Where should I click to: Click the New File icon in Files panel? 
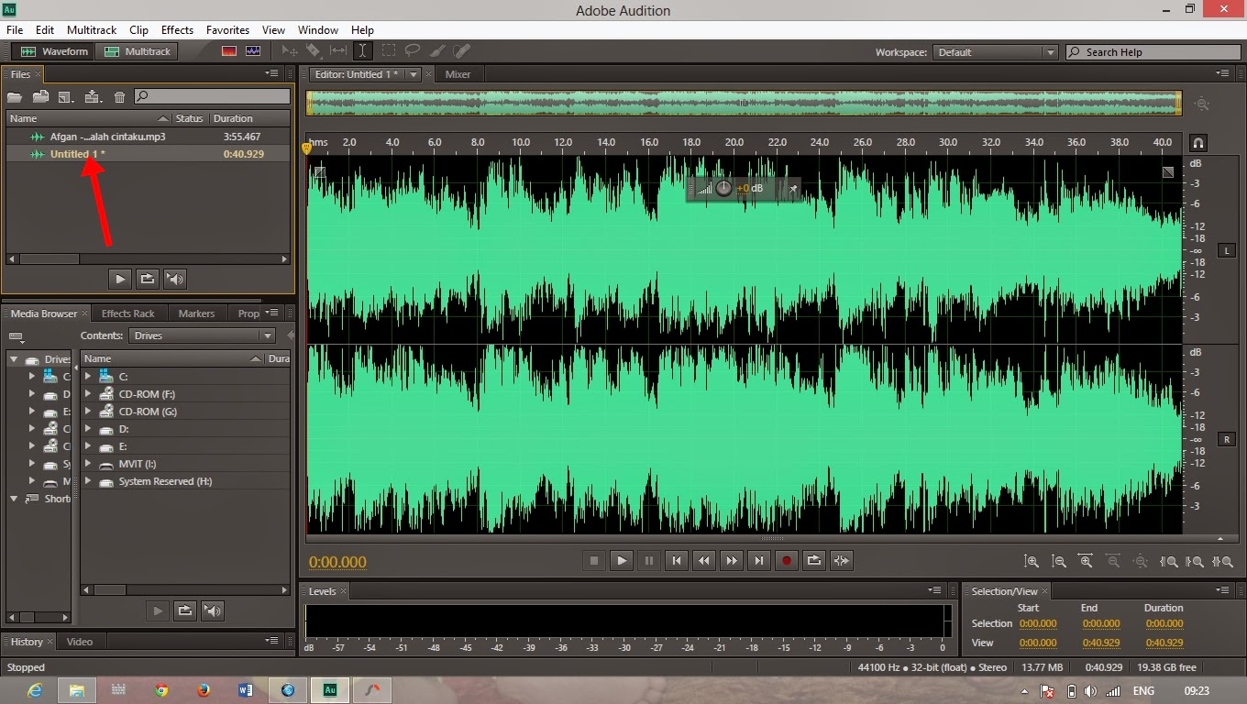tap(66, 96)
